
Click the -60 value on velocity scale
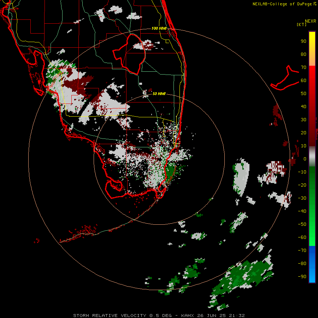[x=302, y=237]
